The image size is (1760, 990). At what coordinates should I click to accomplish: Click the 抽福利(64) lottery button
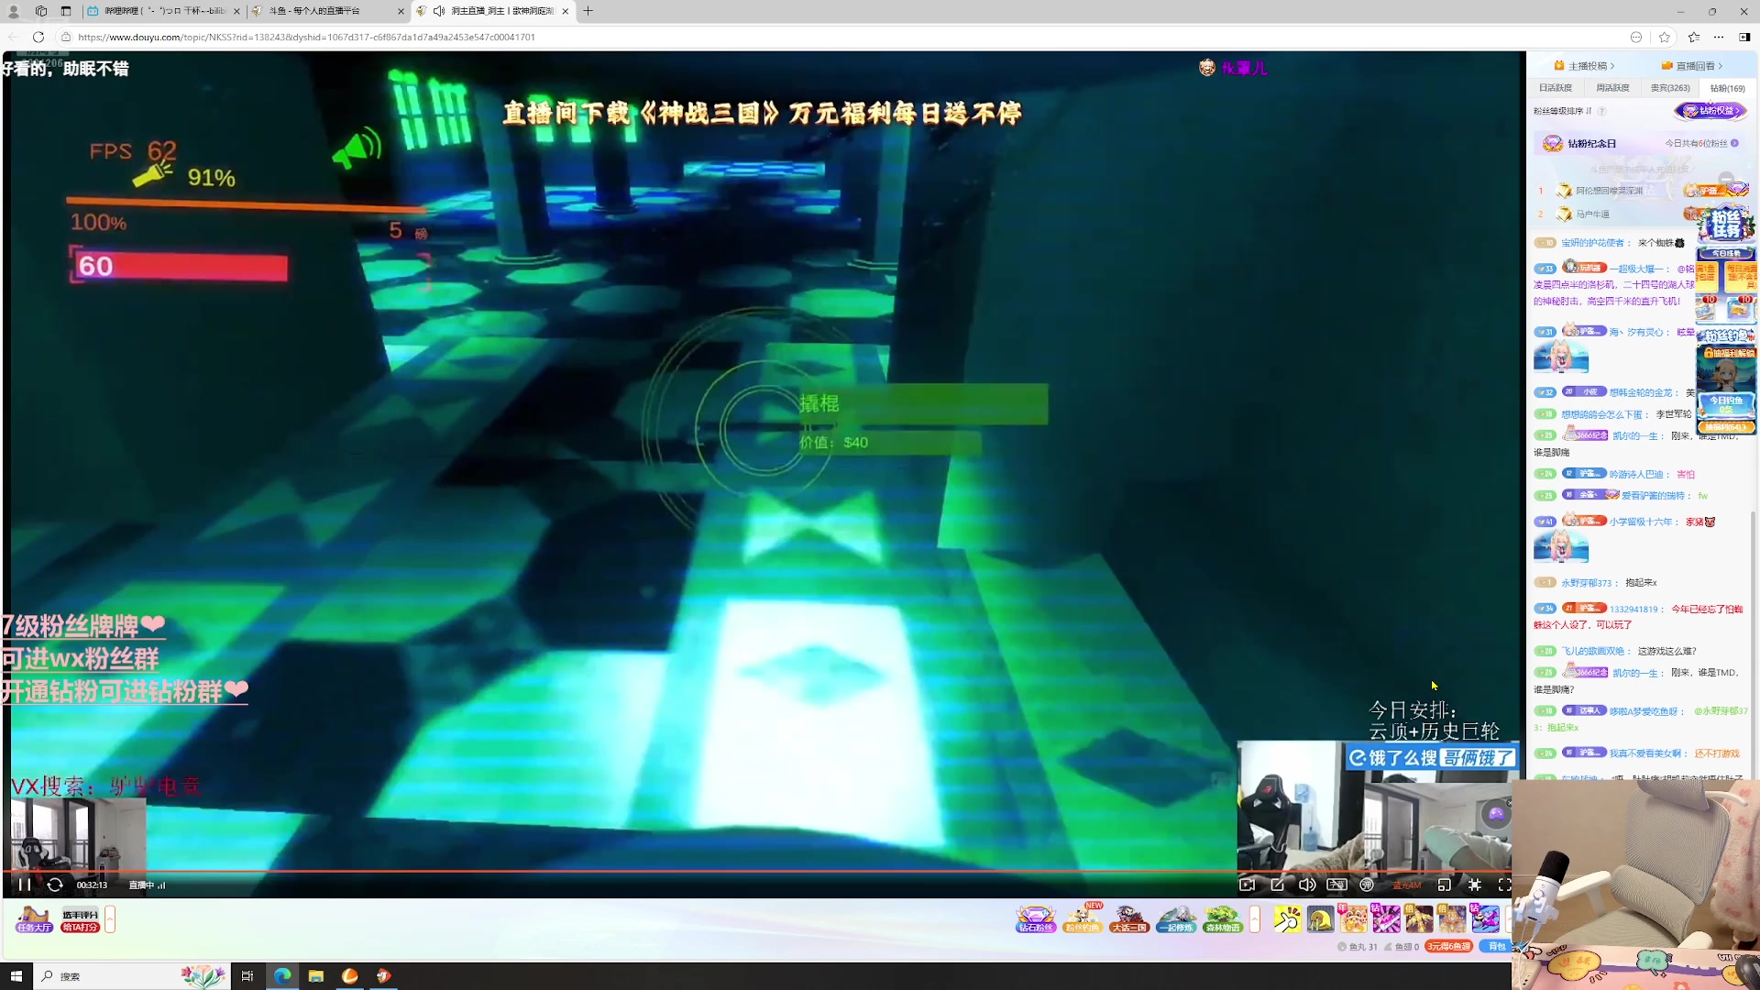(x=1726, y=427)
